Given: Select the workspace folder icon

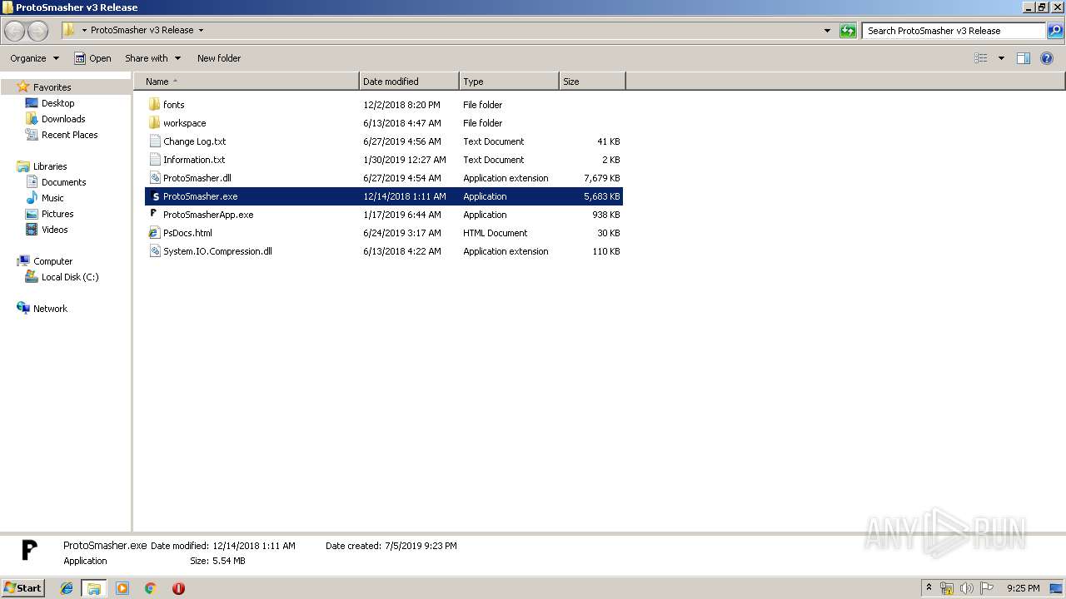Looking at the screenshot, I should click(154, 123).
